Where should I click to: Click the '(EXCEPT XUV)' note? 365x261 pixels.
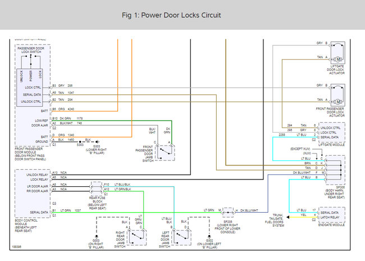pos(300,148)
